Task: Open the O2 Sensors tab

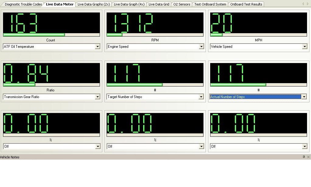Action: point(182,4)
